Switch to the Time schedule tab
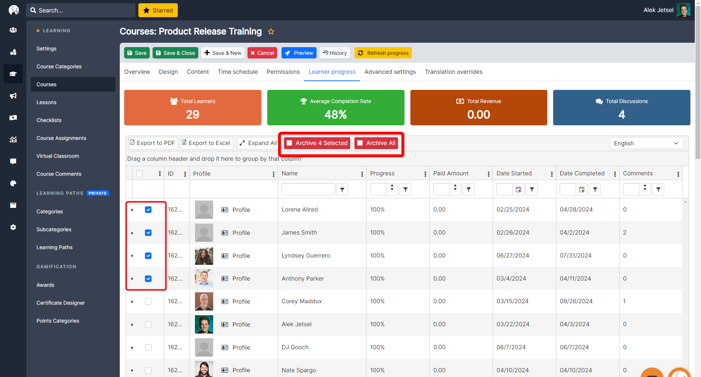The width and height of the screenshot is (701, 377). pyautogui.click(x=238, y=72)
